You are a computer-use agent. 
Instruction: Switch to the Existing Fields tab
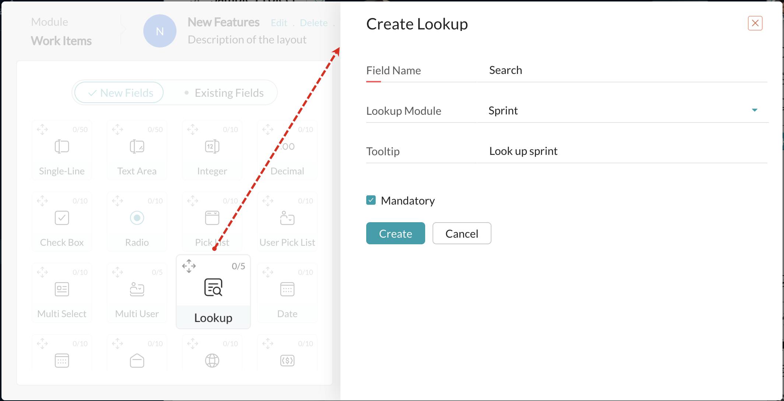tap(224, 93)
